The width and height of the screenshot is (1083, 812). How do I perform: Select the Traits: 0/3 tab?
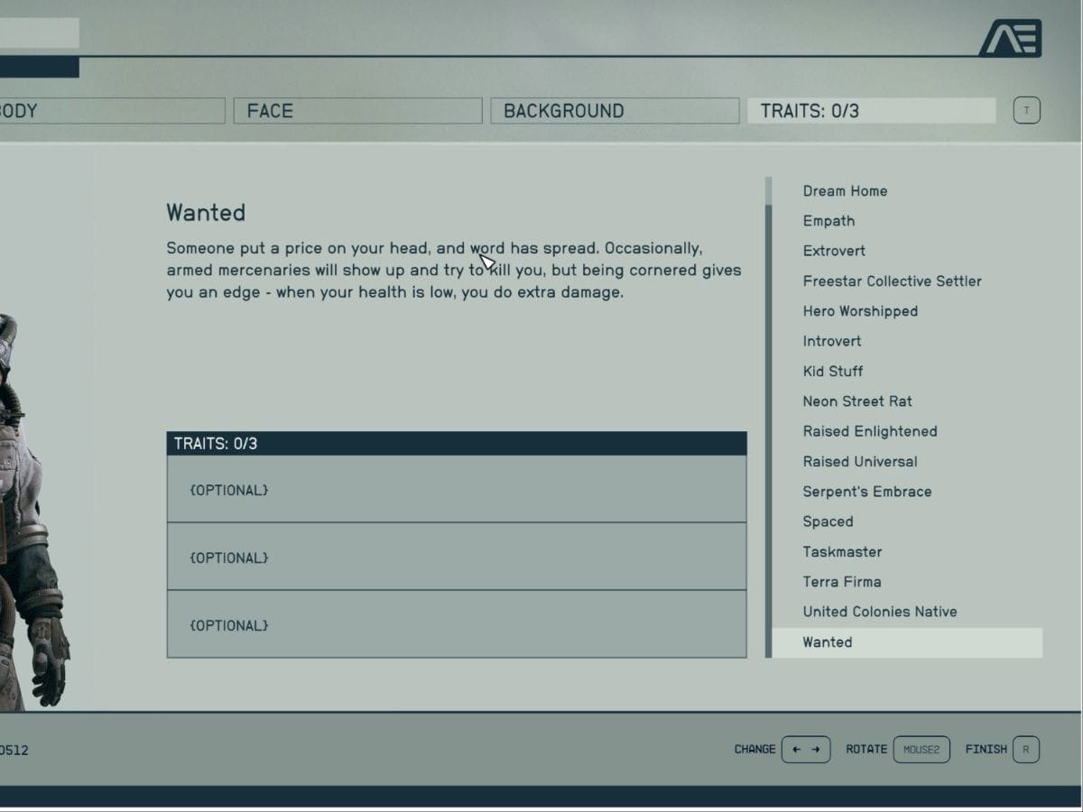871,111
